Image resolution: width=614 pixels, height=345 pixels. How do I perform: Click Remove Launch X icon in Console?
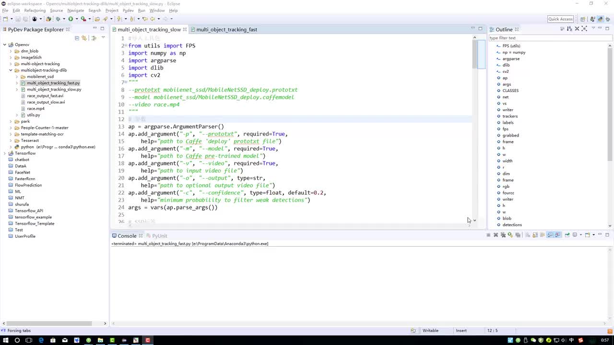pos(496,235)
